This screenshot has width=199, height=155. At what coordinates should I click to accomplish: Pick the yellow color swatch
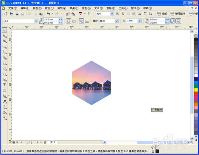click(196, 90)
